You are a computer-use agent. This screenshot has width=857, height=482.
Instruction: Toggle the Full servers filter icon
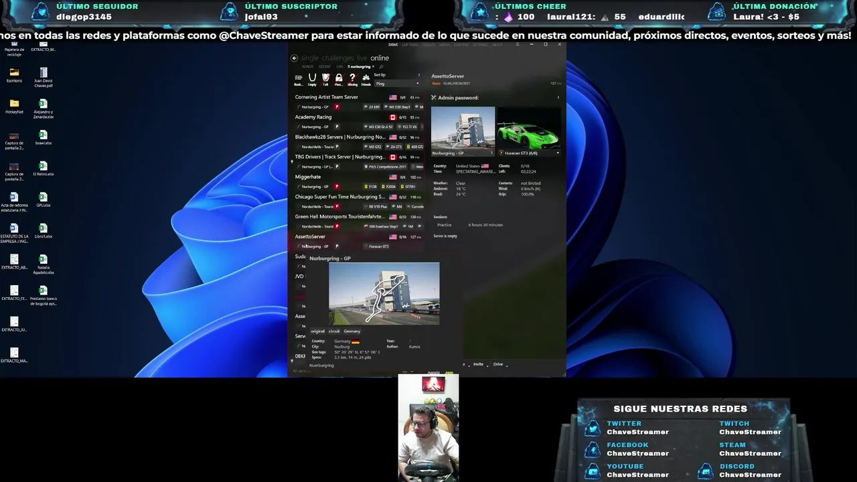point(325,80)
